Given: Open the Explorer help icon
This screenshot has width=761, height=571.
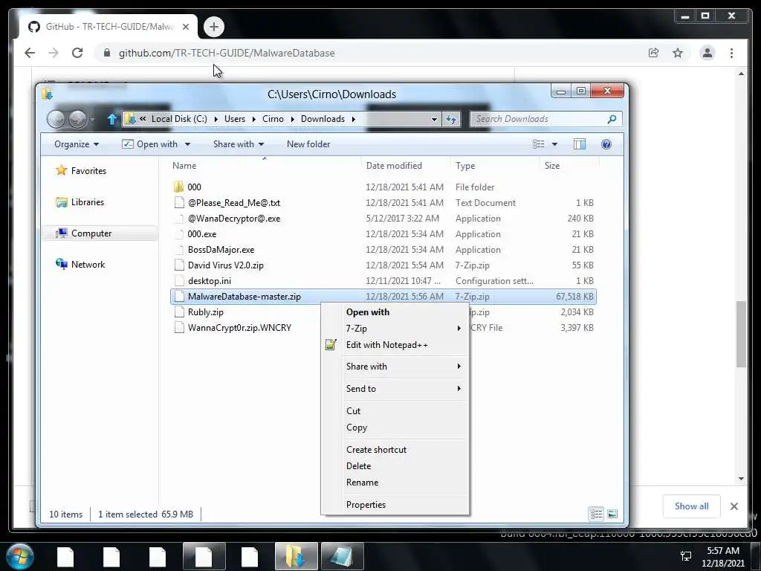Looking at the screenshot, I should click(606, 144).
